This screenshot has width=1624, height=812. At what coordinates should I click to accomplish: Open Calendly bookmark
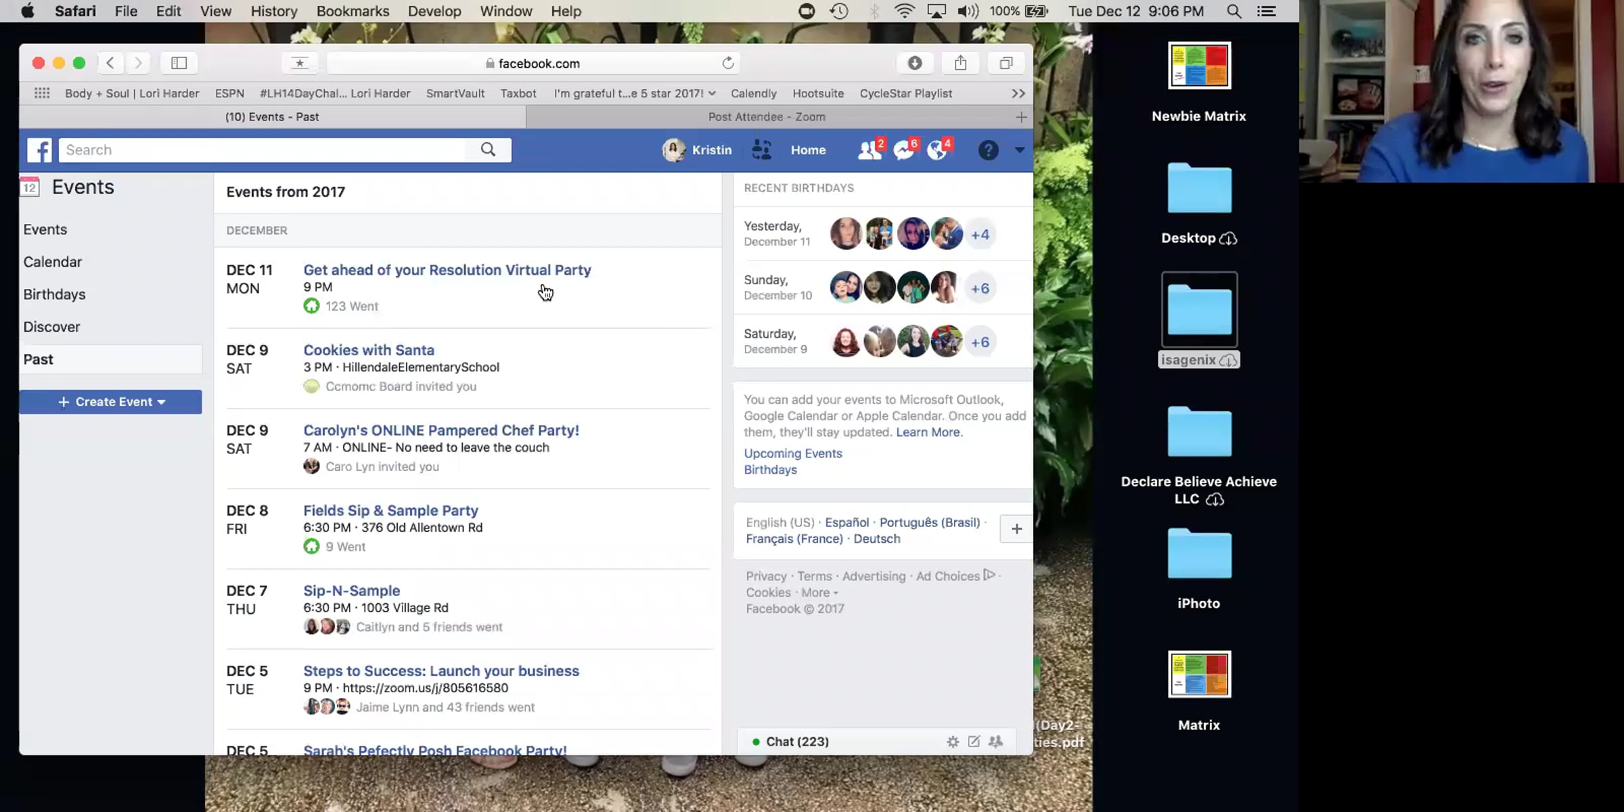(x=753, y=93)
